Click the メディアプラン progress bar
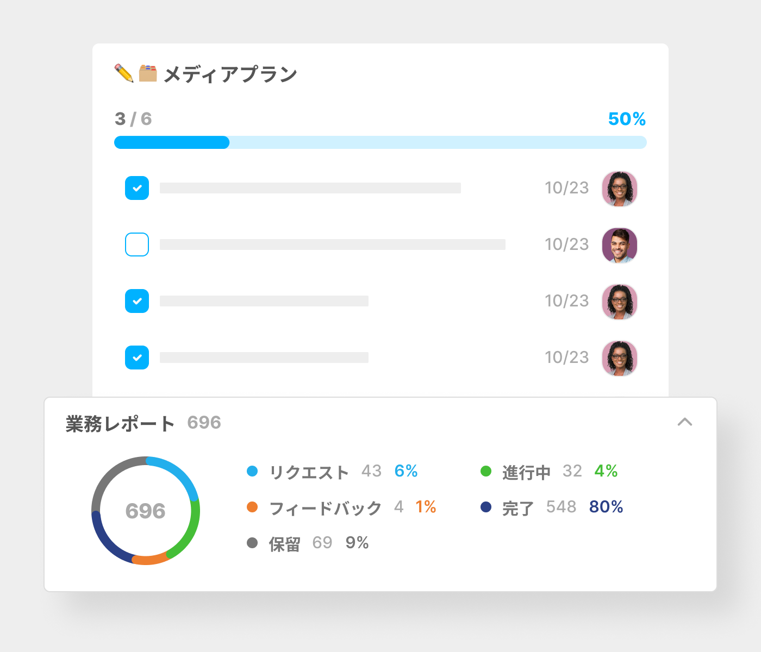The image size is (761, 652). click(x=380, y=142)
